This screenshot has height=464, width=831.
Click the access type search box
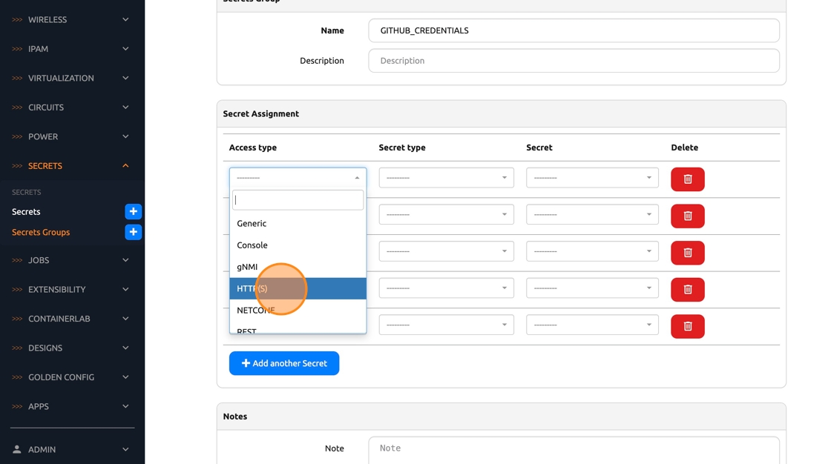point(298,200)
